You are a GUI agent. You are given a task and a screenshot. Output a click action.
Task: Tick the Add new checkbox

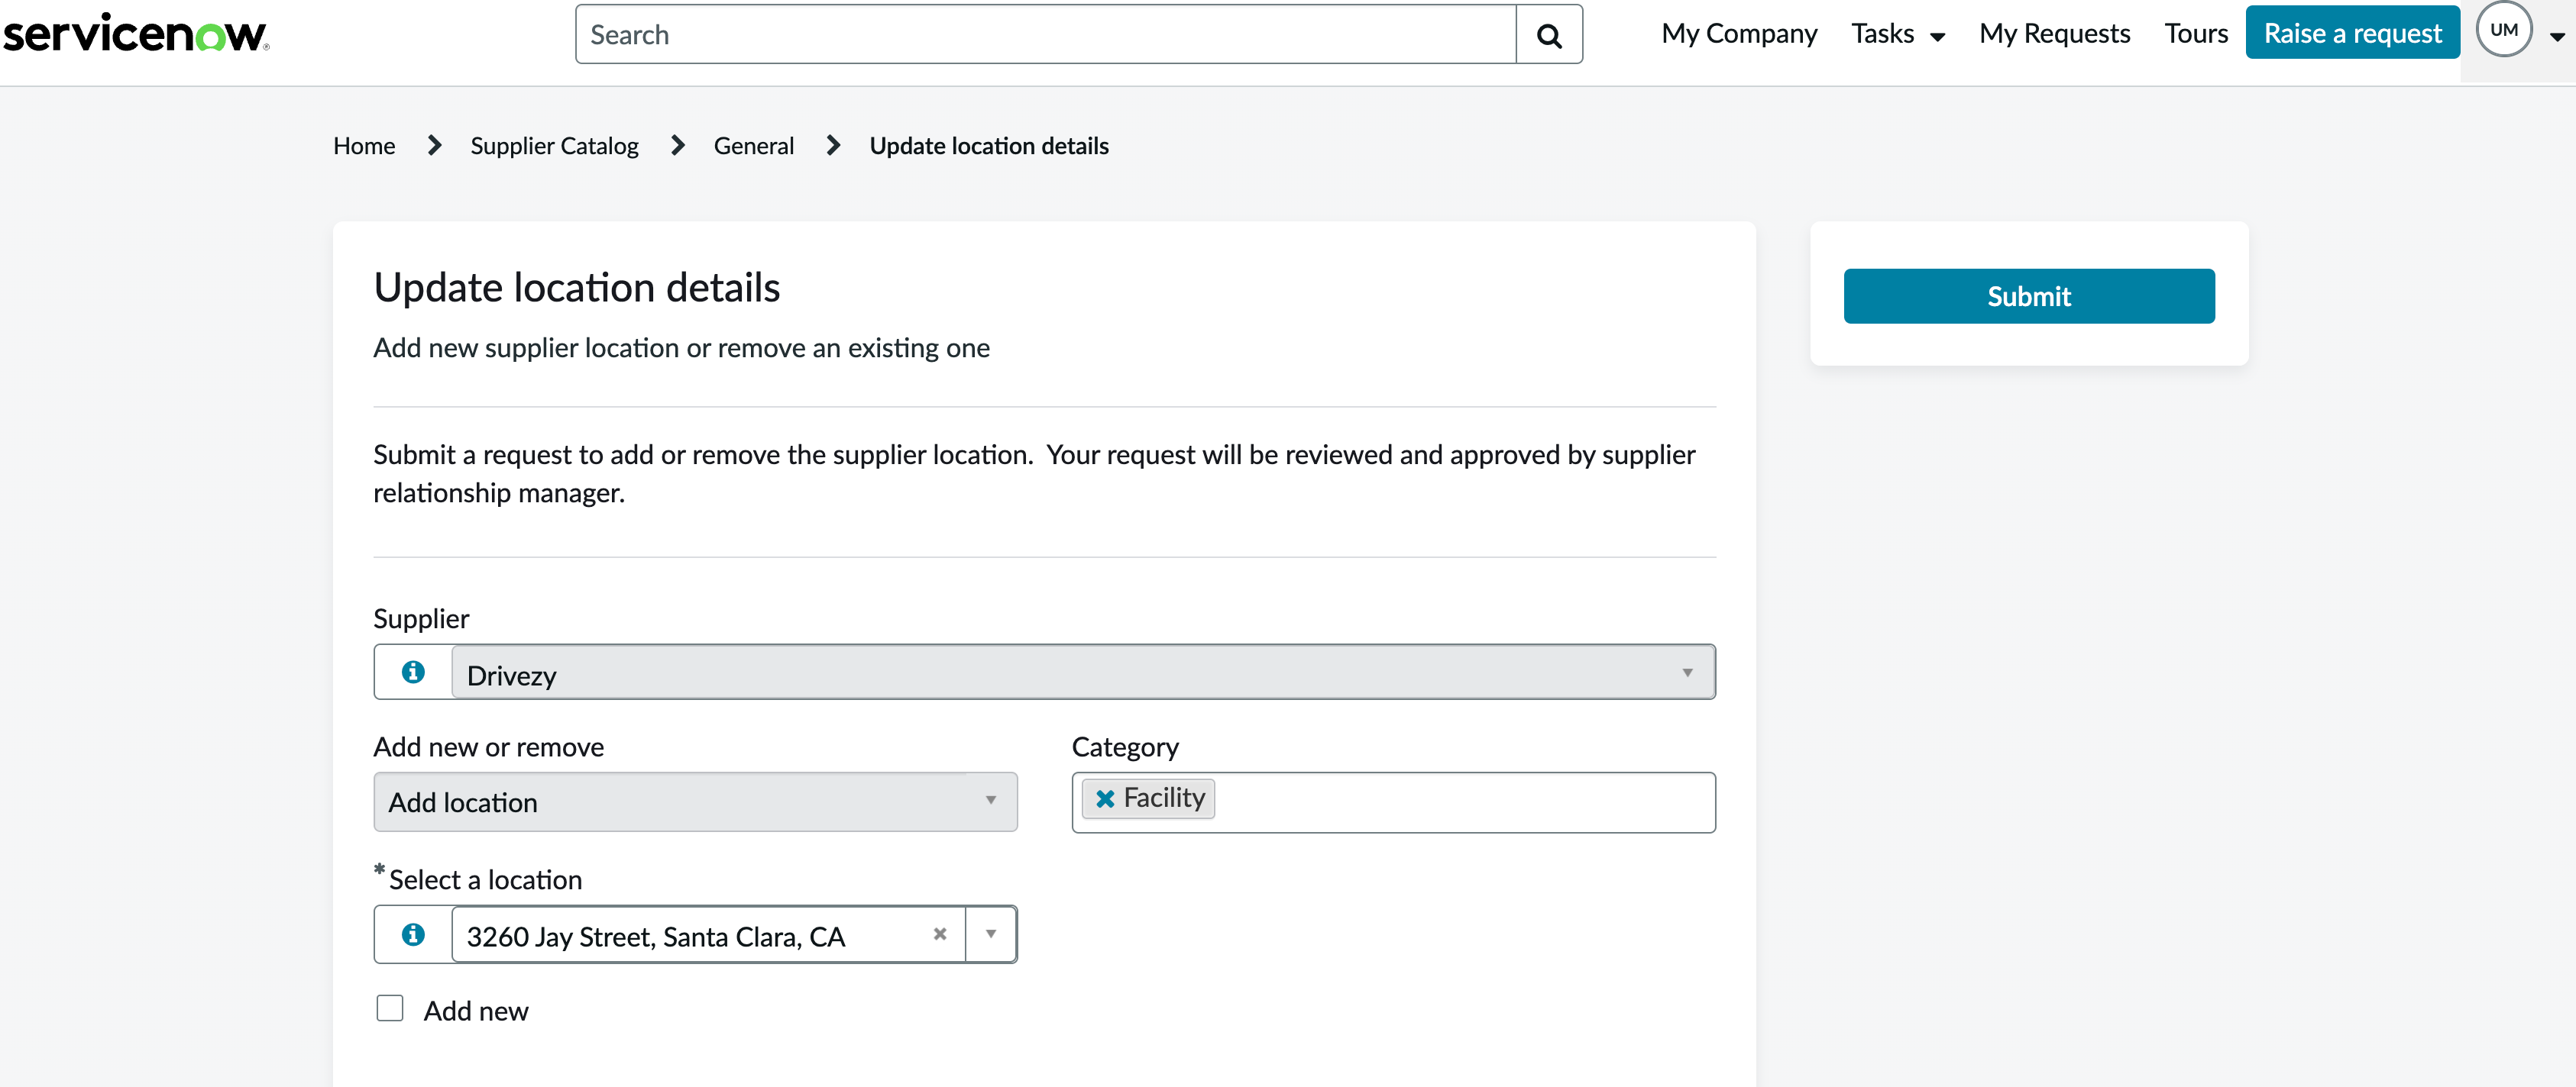390,1008
